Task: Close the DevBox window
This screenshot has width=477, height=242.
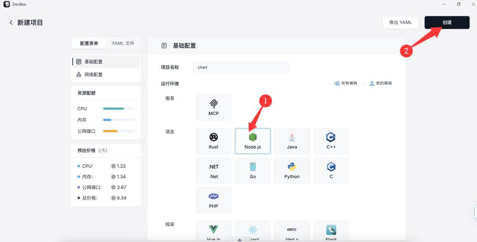Action: [x=473, y=4]
